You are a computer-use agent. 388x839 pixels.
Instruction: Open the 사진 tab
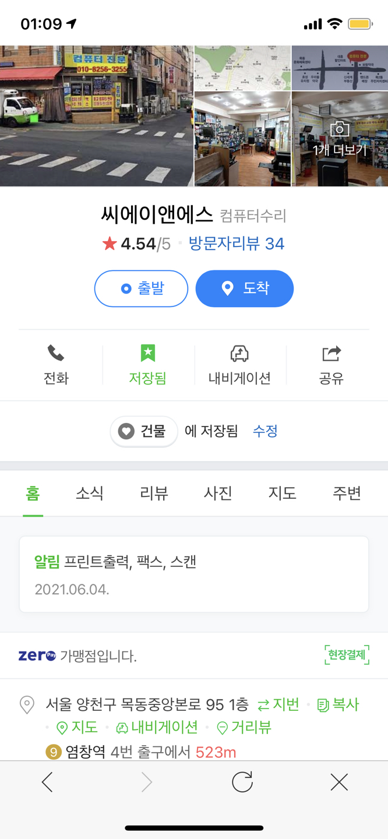point(218,493)
